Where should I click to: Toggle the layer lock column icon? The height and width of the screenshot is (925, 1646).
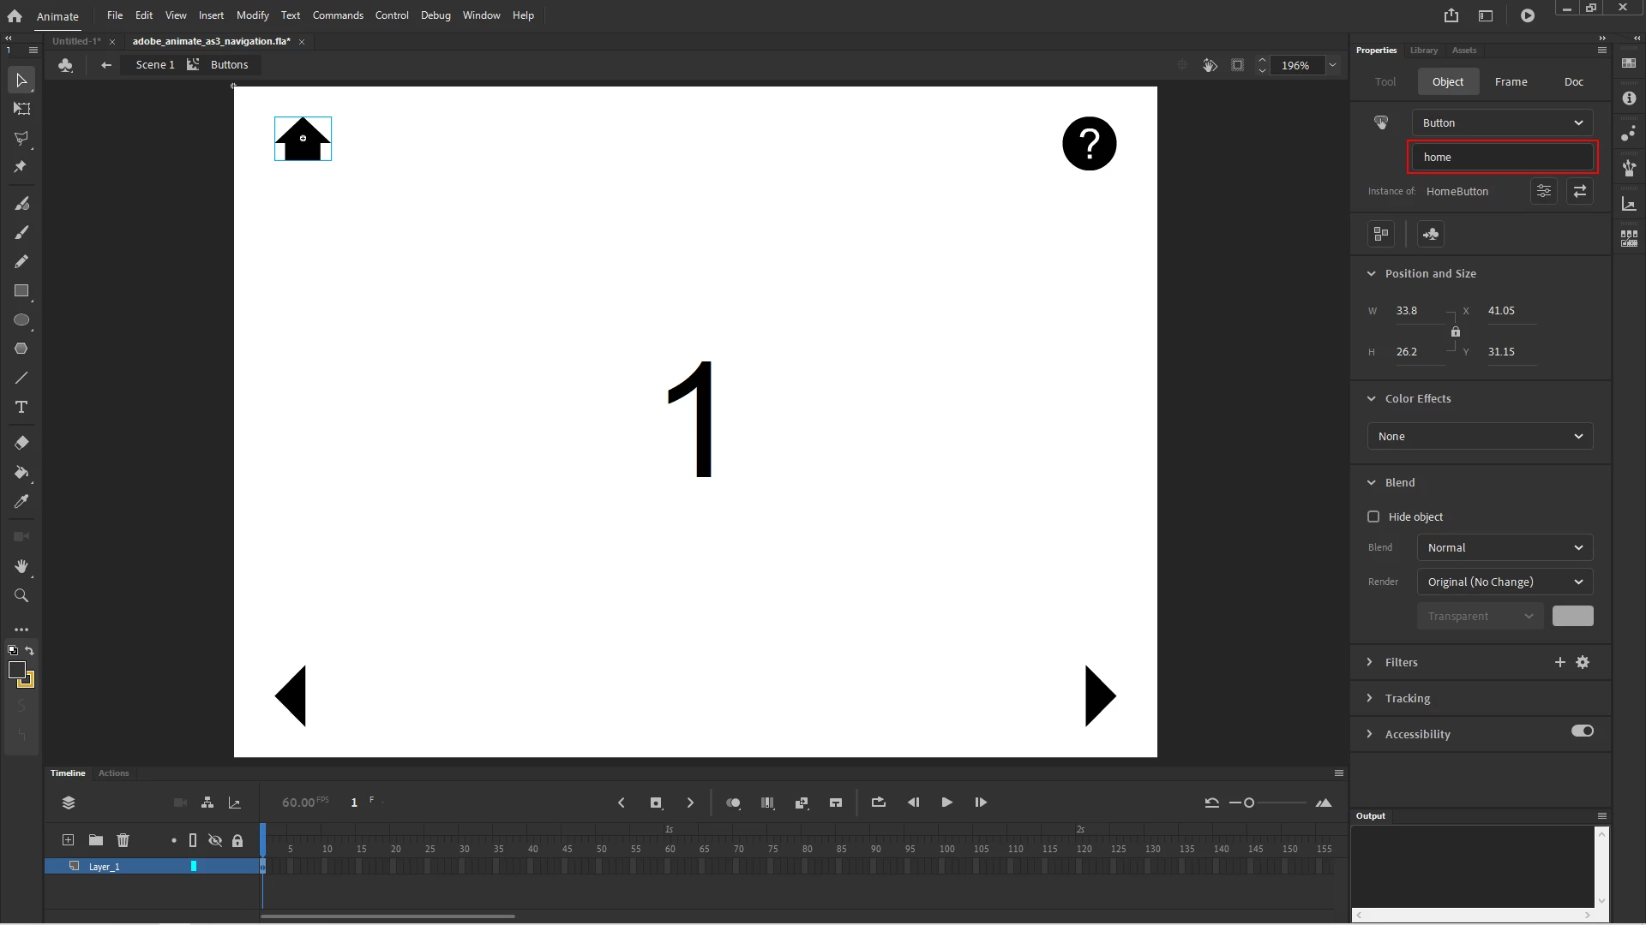tap(237, 840)
